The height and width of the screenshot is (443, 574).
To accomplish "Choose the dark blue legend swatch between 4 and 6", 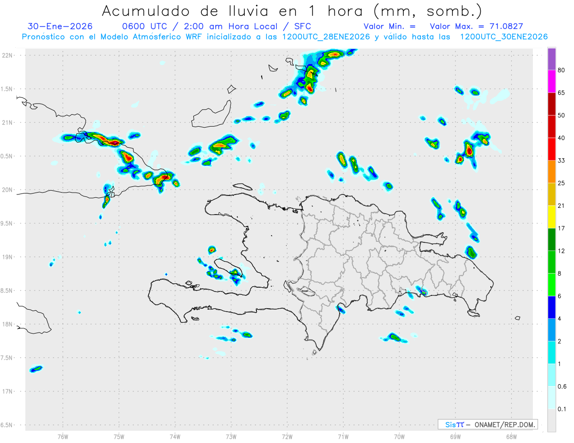I will pos(552,307).
